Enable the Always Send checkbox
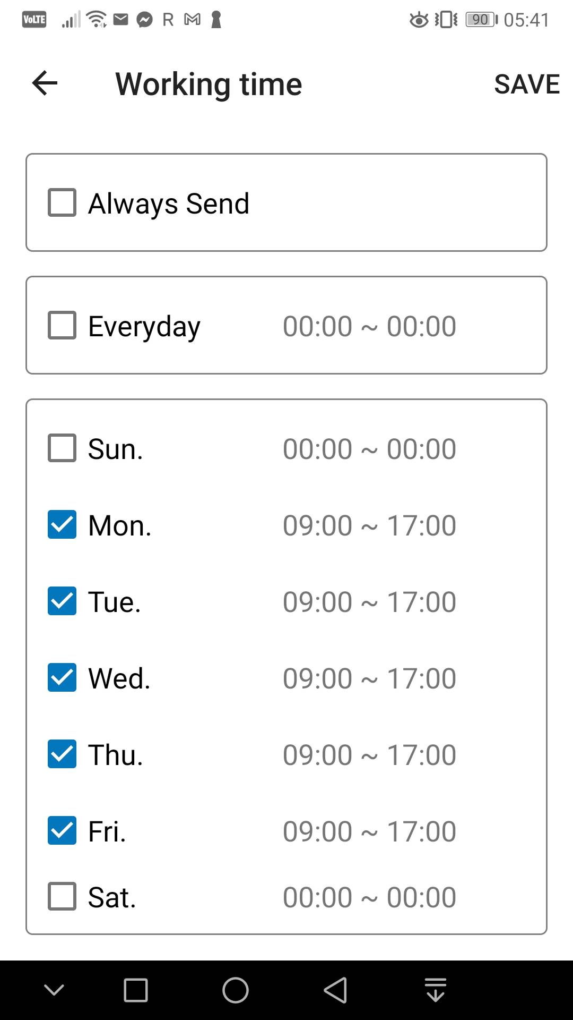 coord(62,202)
